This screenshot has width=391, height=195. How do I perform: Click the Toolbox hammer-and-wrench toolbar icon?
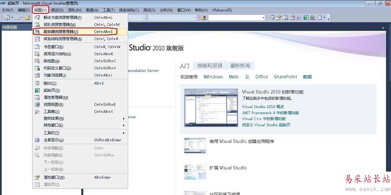pyautogui.click(x=299, y=18)
